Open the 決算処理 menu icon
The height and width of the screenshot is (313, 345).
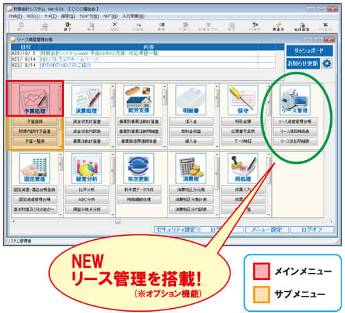tap(86, 100)
